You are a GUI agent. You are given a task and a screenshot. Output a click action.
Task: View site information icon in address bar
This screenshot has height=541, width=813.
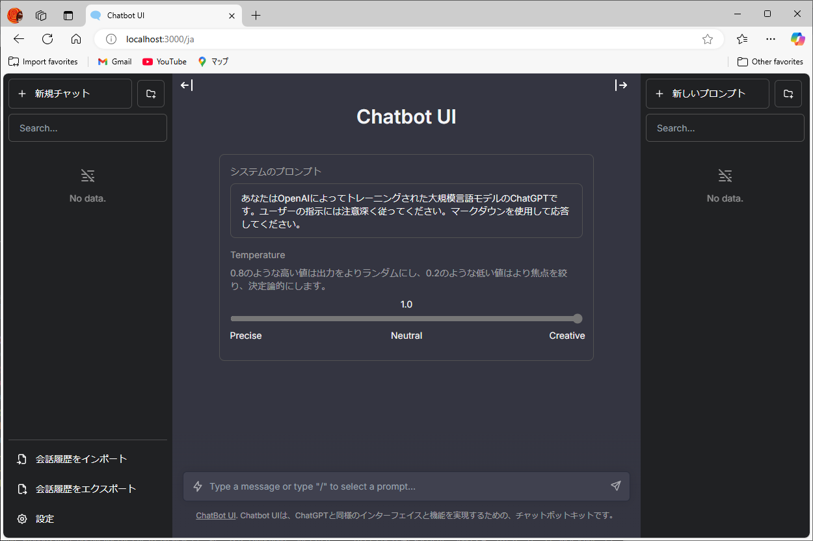111,39
